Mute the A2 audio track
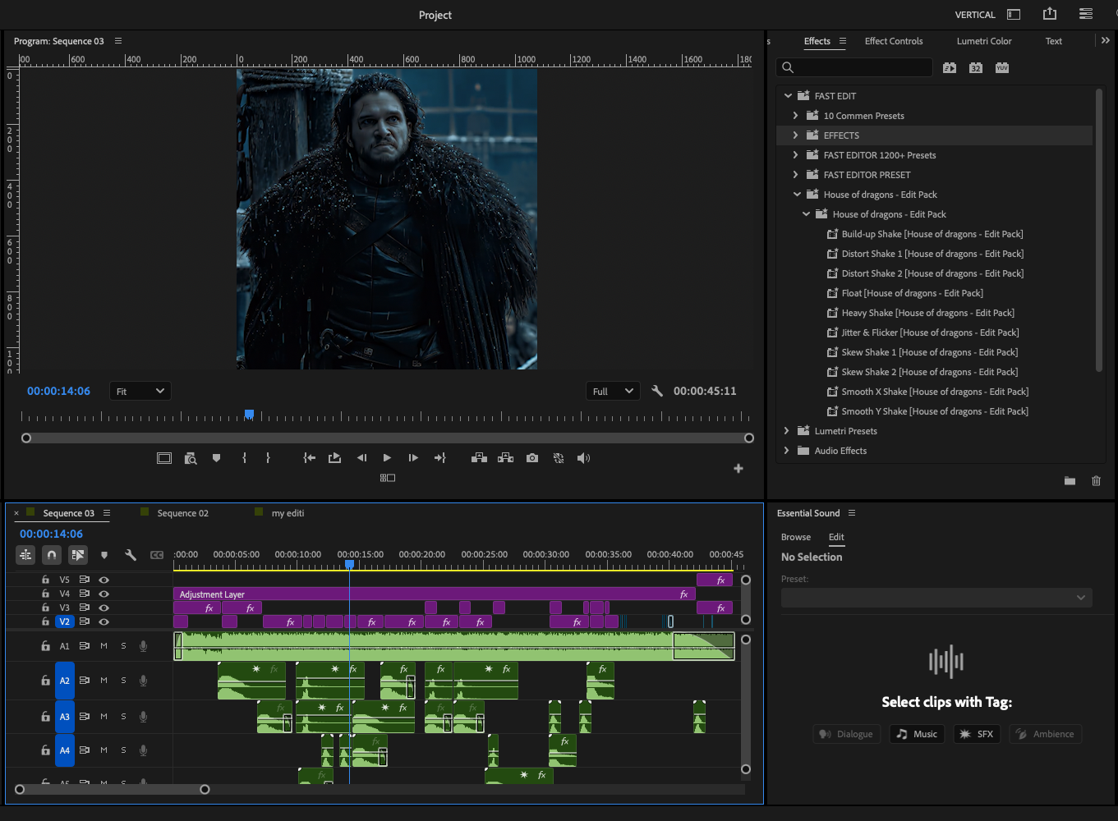Image resolution: width=1118 pixels, height=821 pixels. [x=104, y=681]
